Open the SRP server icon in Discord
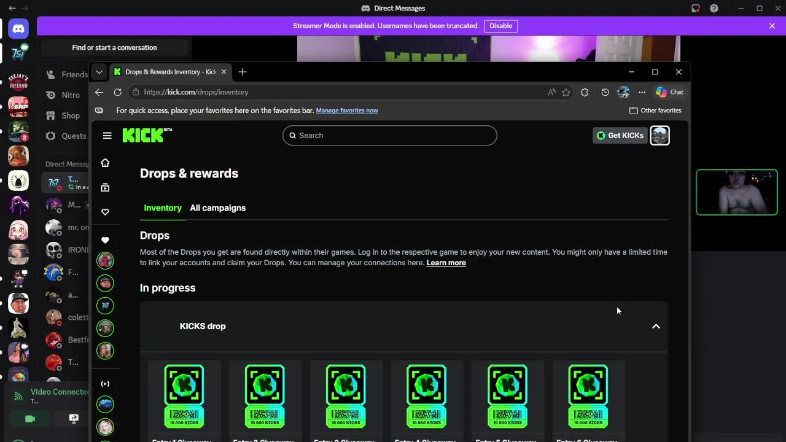Screen dimensions: 786x442 click(18, 106)
